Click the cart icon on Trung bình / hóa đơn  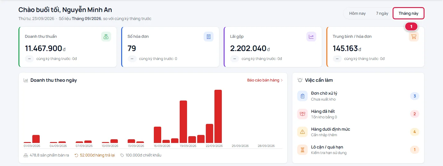(x=414, y=37)
